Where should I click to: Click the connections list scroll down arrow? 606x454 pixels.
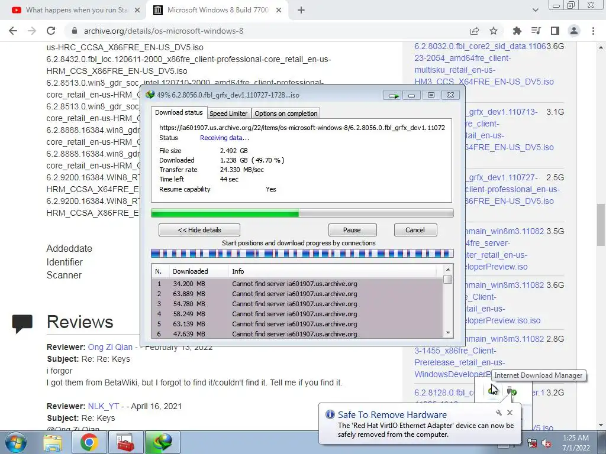pyautogui.click(x=448, y=333)
